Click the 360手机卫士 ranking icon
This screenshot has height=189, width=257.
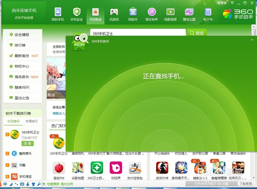pos(15,134)
